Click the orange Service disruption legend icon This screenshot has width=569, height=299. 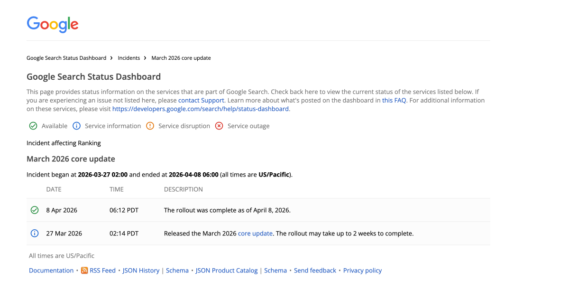[150, 126]
